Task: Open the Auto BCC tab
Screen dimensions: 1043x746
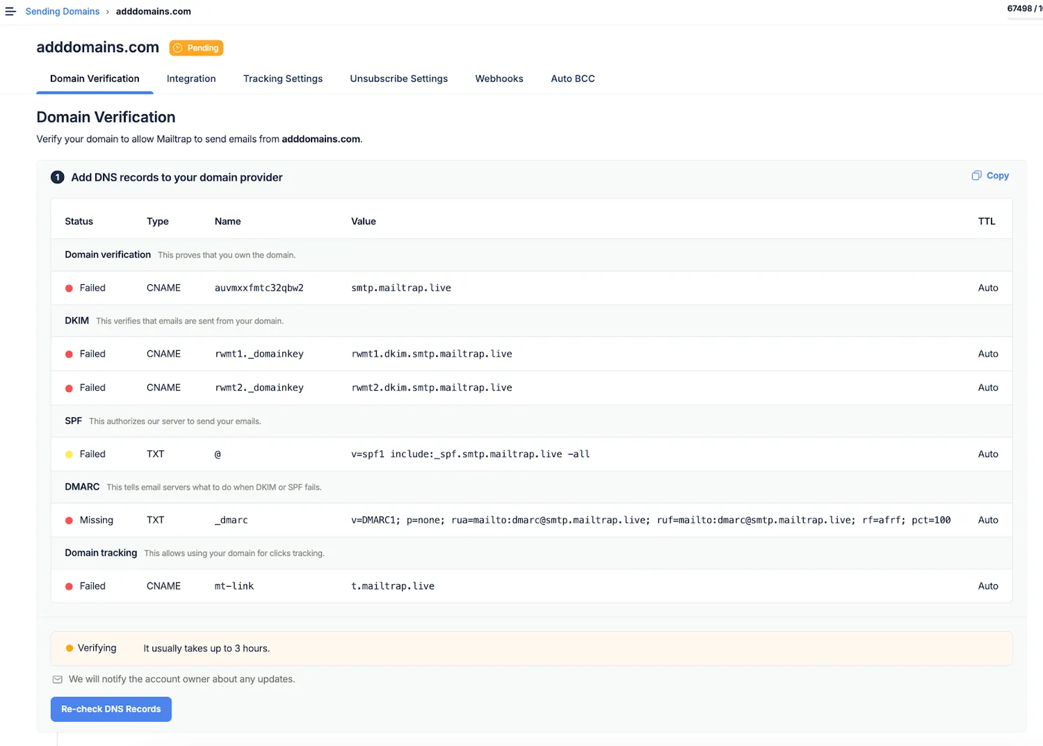Action: 573,79
